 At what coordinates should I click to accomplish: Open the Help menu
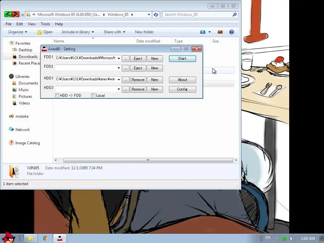(59, 24)
